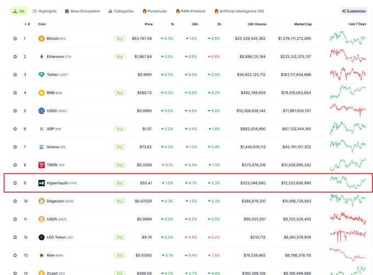This screenshot has width=373, height=275.
Task: Star Ethereum as a favorite
Action: [15, 56]
